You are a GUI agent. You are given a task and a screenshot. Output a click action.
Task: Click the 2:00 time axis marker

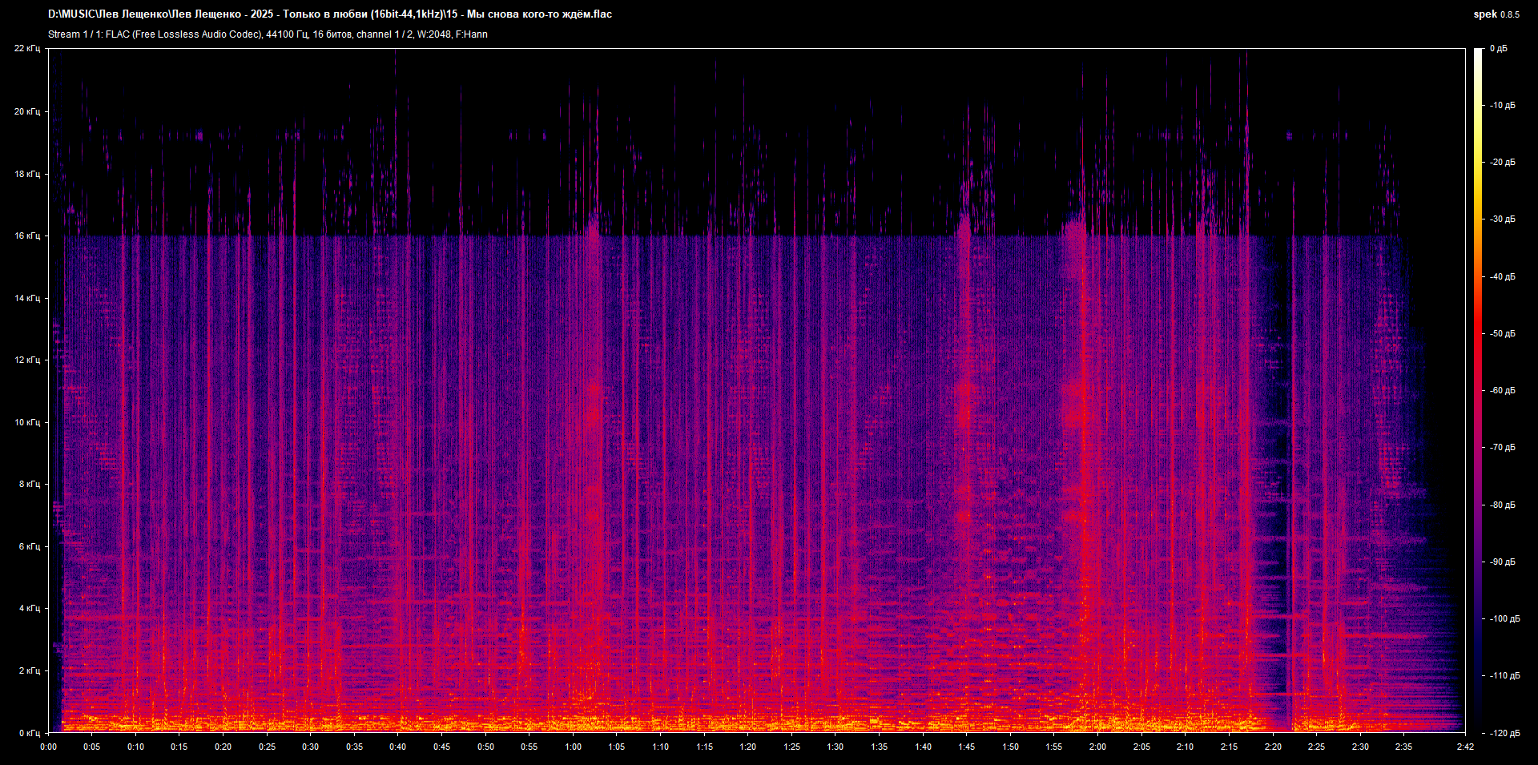pos(1097,747)
